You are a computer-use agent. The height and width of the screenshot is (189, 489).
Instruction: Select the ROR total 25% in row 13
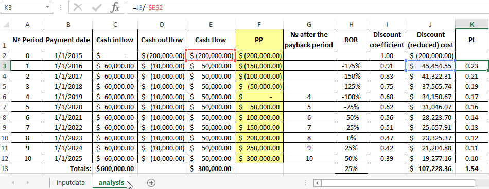[x=352, y=169]
